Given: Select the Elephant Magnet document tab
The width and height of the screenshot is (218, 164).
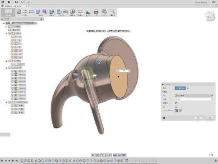Looking at the screenshot, I should [x=13, y=6].
